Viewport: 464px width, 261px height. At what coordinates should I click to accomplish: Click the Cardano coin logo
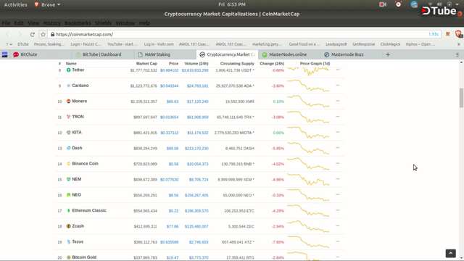tap(68, 86)
